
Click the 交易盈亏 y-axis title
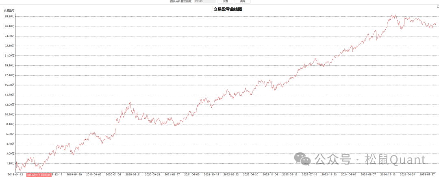coord(9,10)
